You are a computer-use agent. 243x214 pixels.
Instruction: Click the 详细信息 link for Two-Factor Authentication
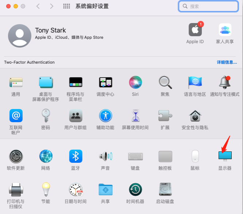[227, 62]
